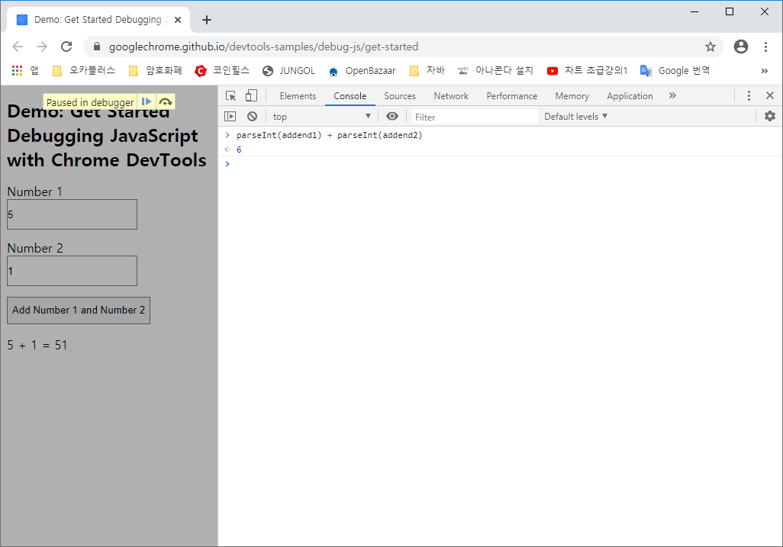The width and height of the screenshot is (783, 547).
Task: Resume script execution in paused overlay
Action: click(x=147, y=101)
